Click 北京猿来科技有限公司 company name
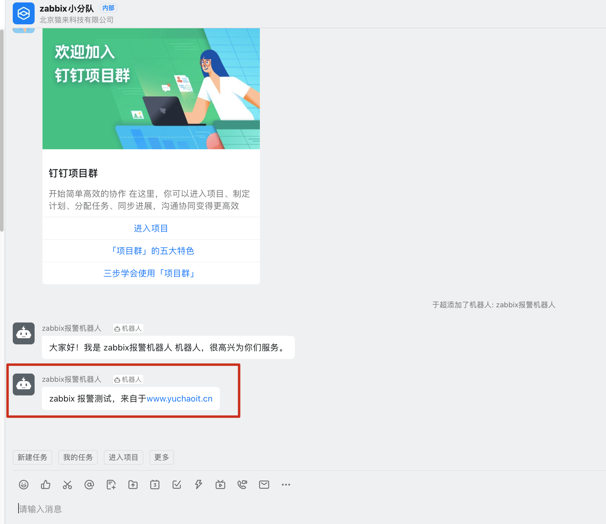This screenshot has height=524, width=606. [77, 20]
